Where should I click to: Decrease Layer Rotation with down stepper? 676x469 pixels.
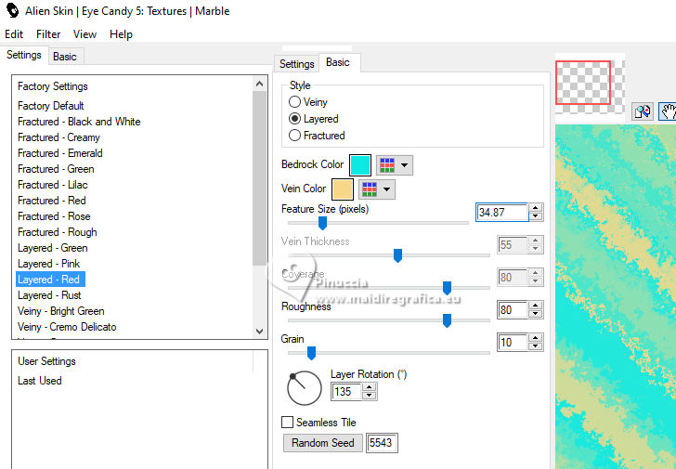[x=369, y=396]
